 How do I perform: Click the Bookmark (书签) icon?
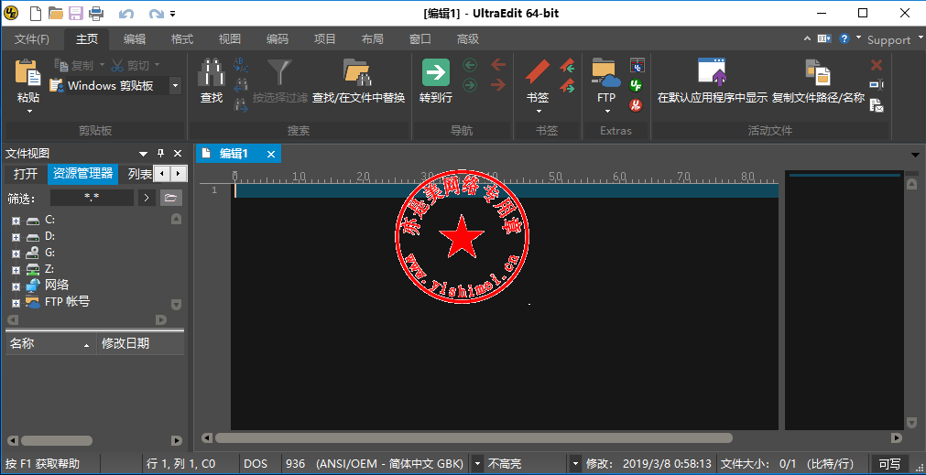pyautogui.click(x=538, y=73)
